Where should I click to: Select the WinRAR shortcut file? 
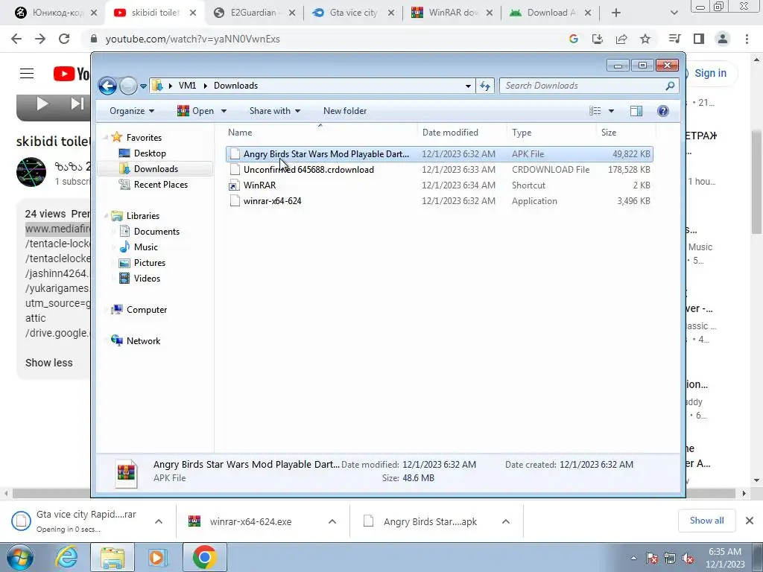coord(440,185)
